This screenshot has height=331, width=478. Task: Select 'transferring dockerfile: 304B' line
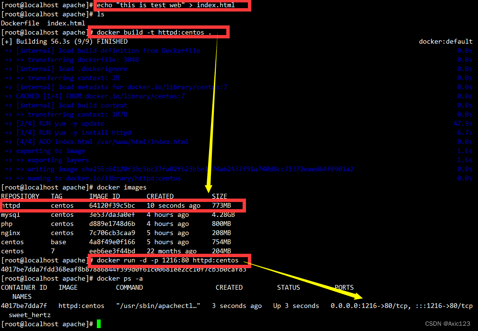(x=83, y=60)
